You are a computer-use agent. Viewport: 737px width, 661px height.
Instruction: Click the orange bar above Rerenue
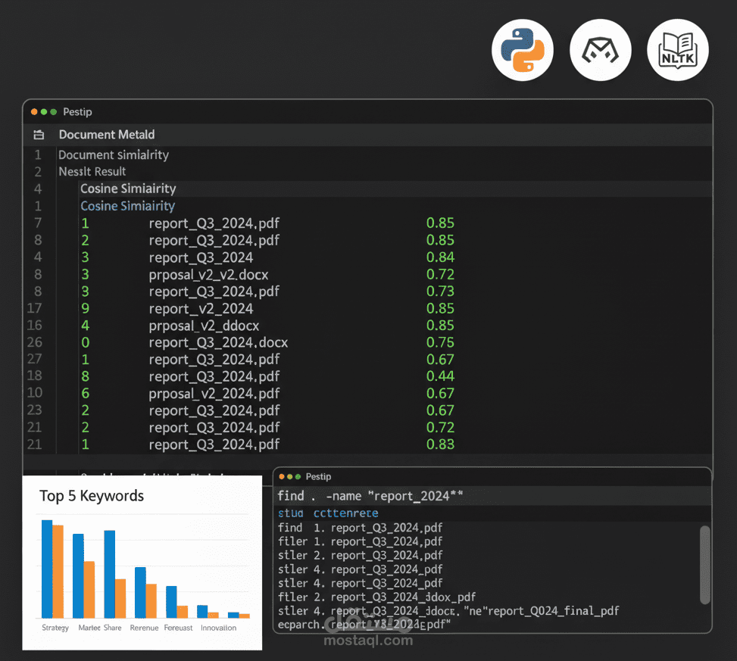[x=151, y=601]
